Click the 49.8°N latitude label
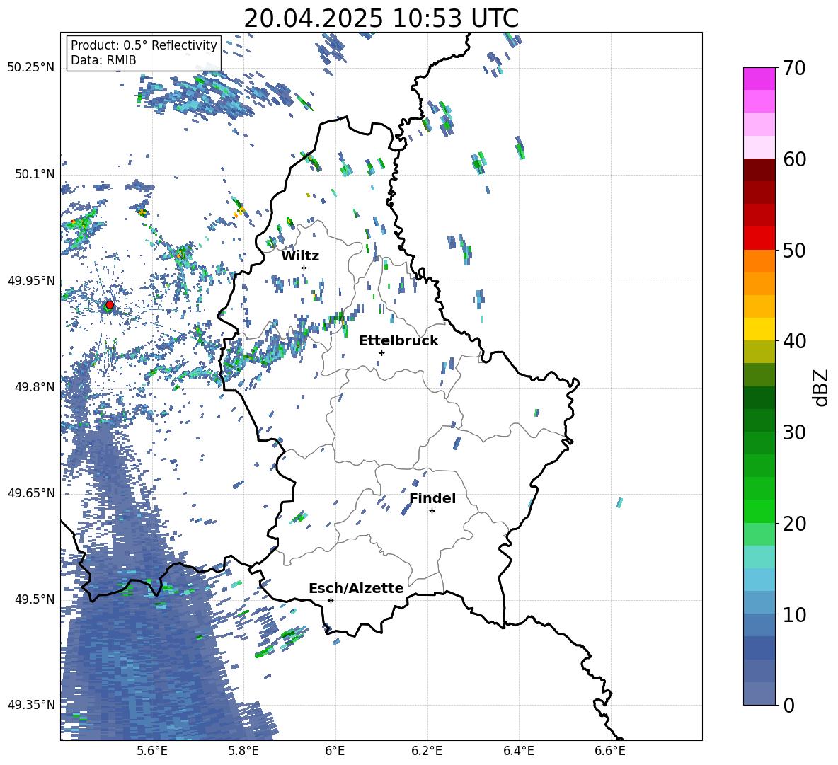Image resolution: width=838 pixels, height=765 pixels. point(35,387)
